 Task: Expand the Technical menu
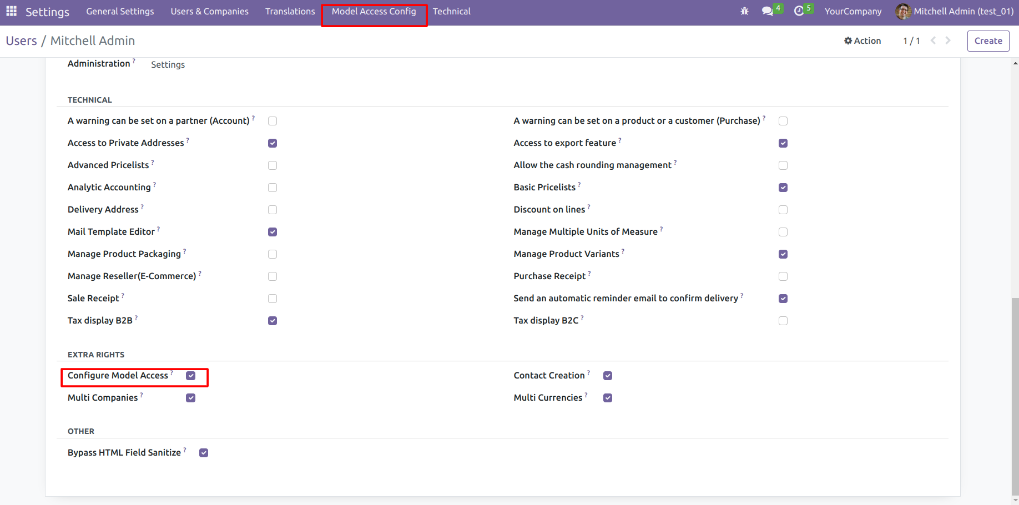tap(451, 11)
